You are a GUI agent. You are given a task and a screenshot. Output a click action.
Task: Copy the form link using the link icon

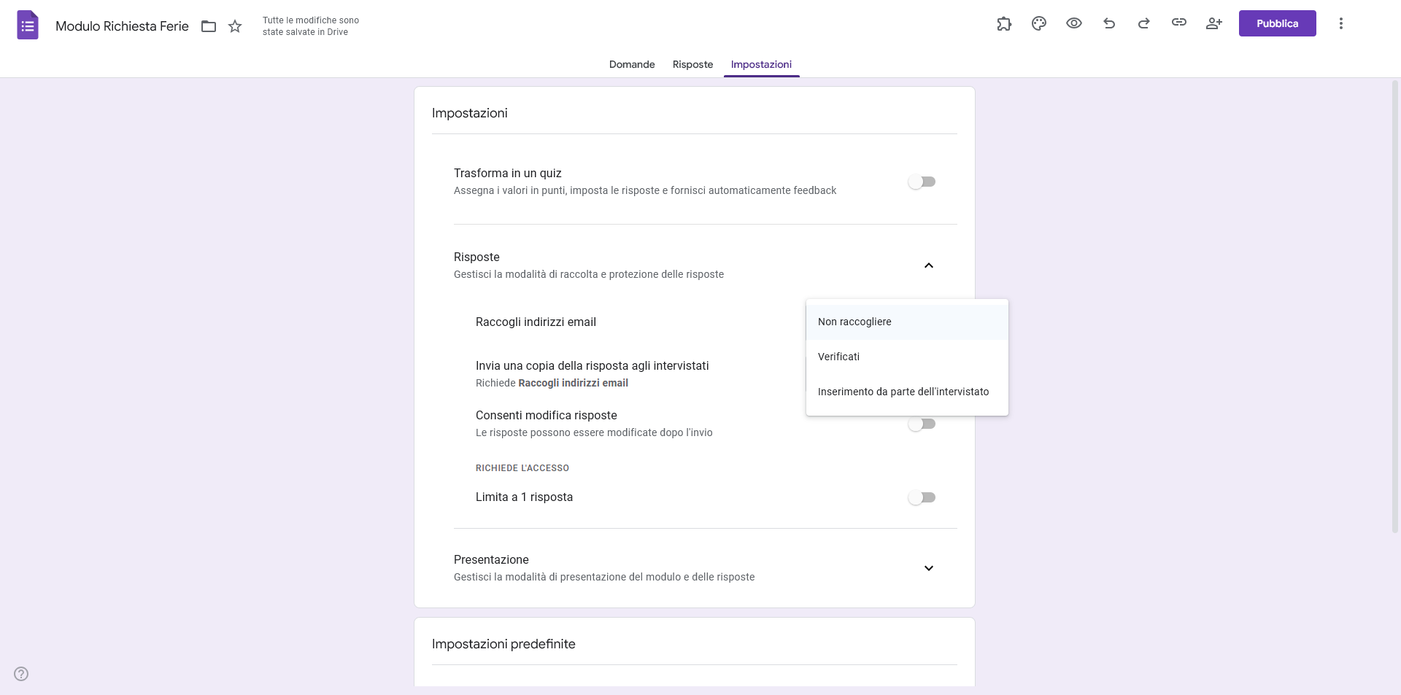(1178, 23)
